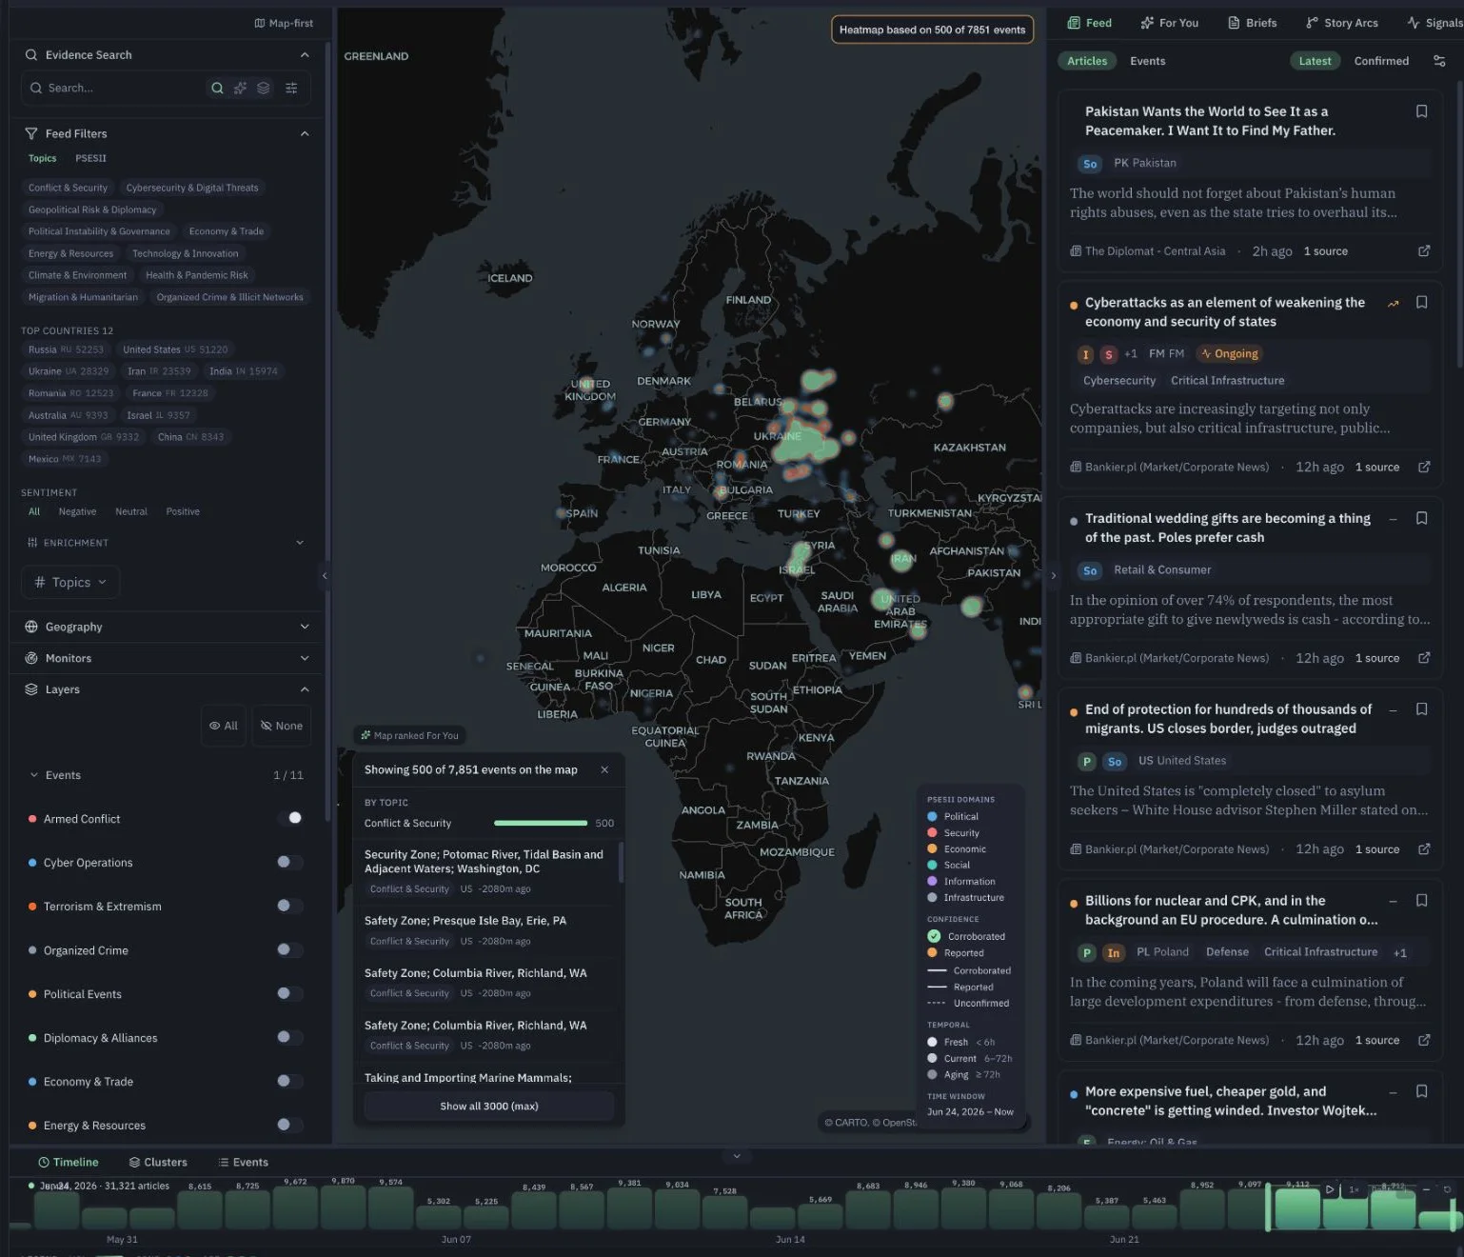Collapse the Feed Filters section
1464x1257 pixels.
[305, 133]
